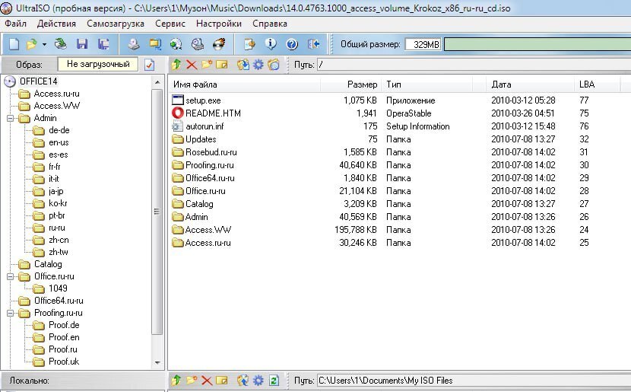Click the Open CD/DVD icon with green arrow

[61, 43]
